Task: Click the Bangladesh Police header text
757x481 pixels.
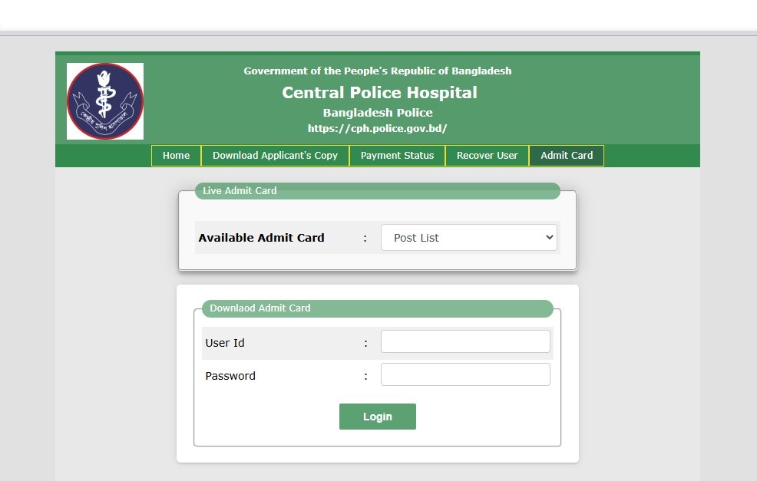Action: pos(378,113)
